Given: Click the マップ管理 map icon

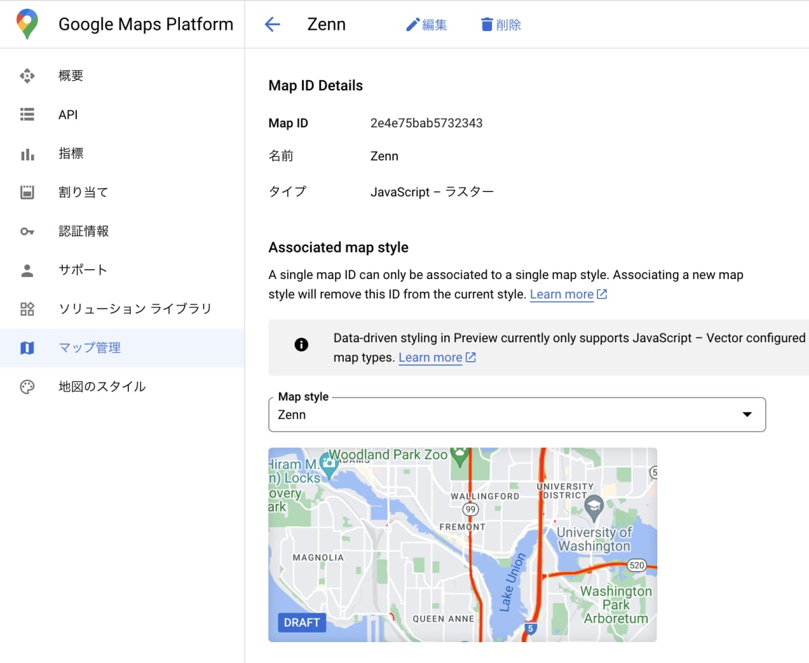Looking at the screenshot, I should tap(27, 348).
